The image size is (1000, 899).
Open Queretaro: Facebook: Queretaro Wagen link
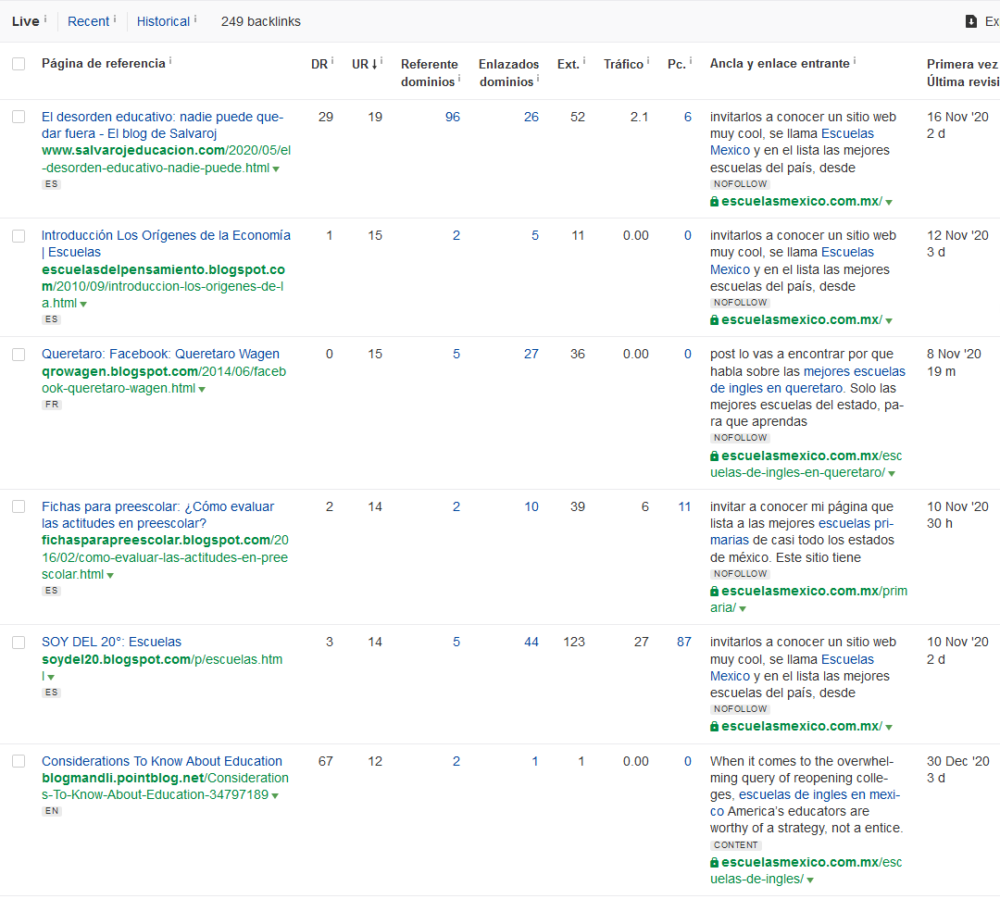[160, 354]
